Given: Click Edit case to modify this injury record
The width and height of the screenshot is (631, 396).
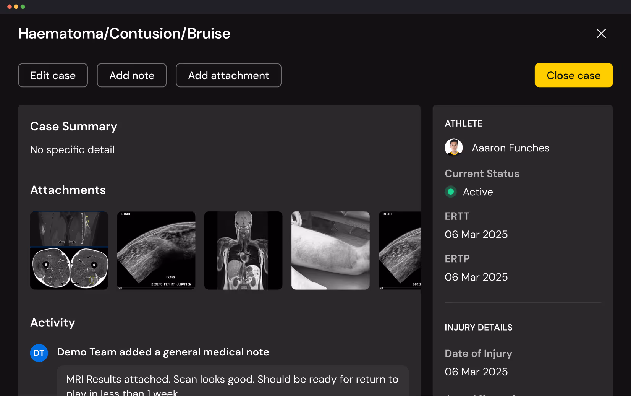Looking at the screenshot, I should (x=53, y=75).
